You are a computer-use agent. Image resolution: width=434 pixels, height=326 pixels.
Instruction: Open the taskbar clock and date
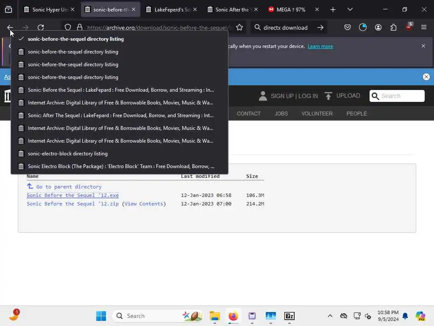(388, 316)
